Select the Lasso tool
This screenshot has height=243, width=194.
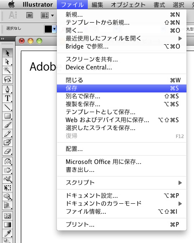[x=8, y=79]
